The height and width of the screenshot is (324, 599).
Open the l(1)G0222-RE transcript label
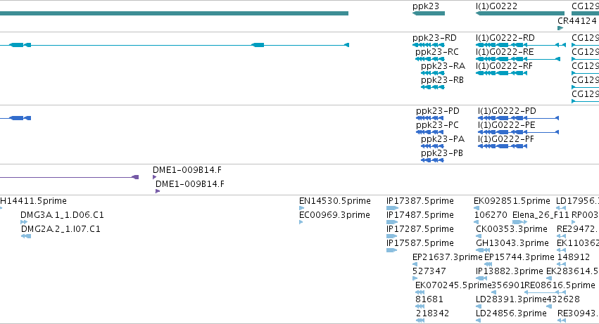[x=505, y=52]
